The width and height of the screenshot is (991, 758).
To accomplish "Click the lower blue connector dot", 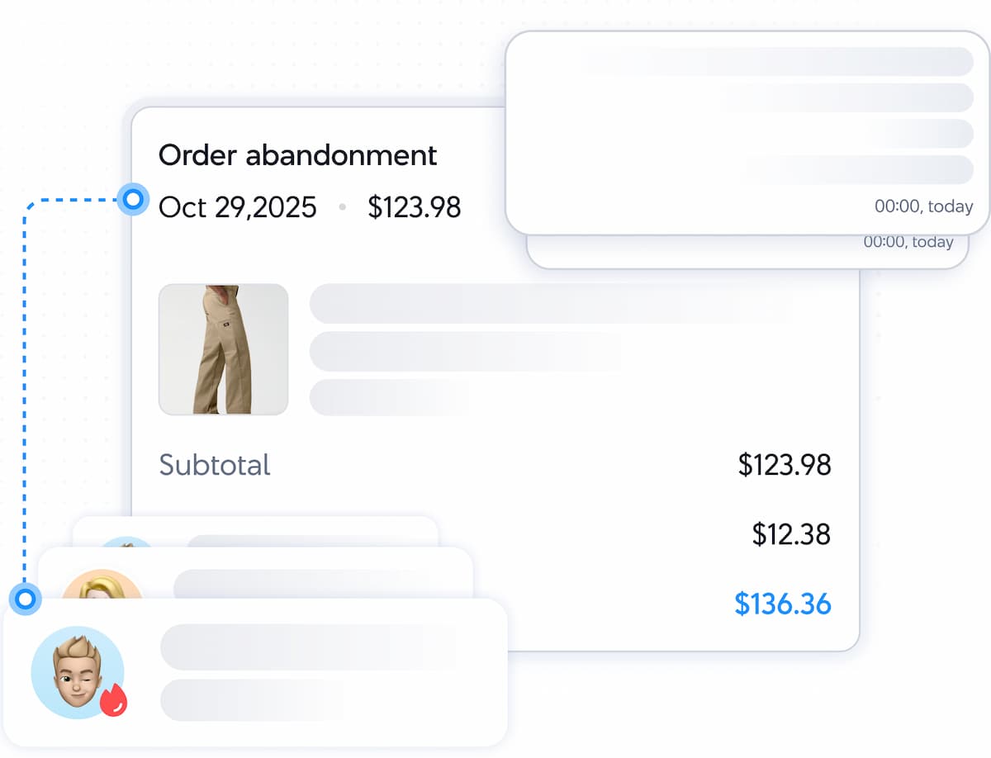I will [x=26, y=598].
